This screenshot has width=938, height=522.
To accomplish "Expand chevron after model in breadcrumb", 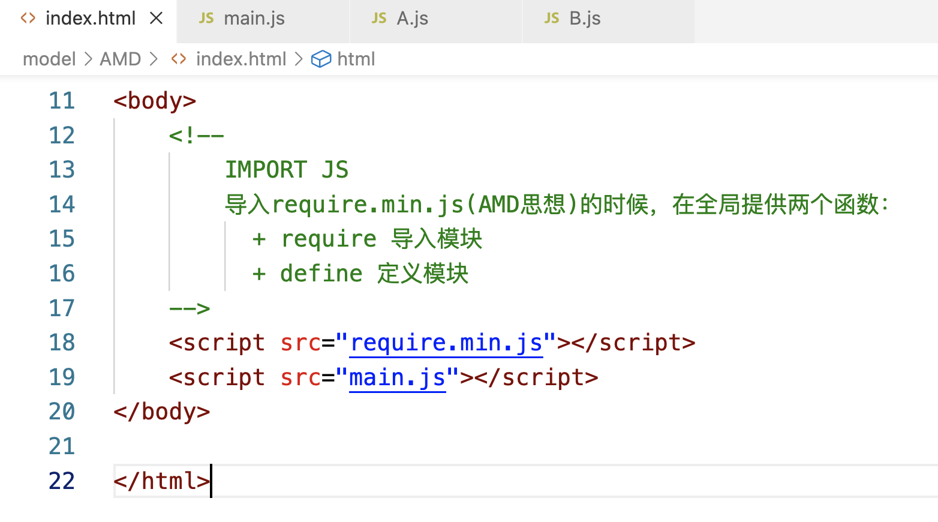I will 88,59.
